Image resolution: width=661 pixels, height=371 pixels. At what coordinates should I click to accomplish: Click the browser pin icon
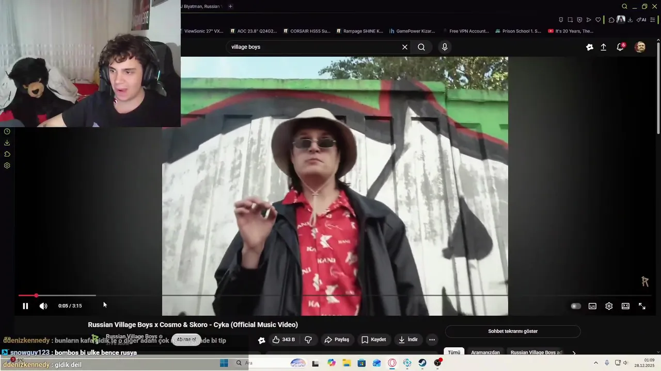[561, 20]
